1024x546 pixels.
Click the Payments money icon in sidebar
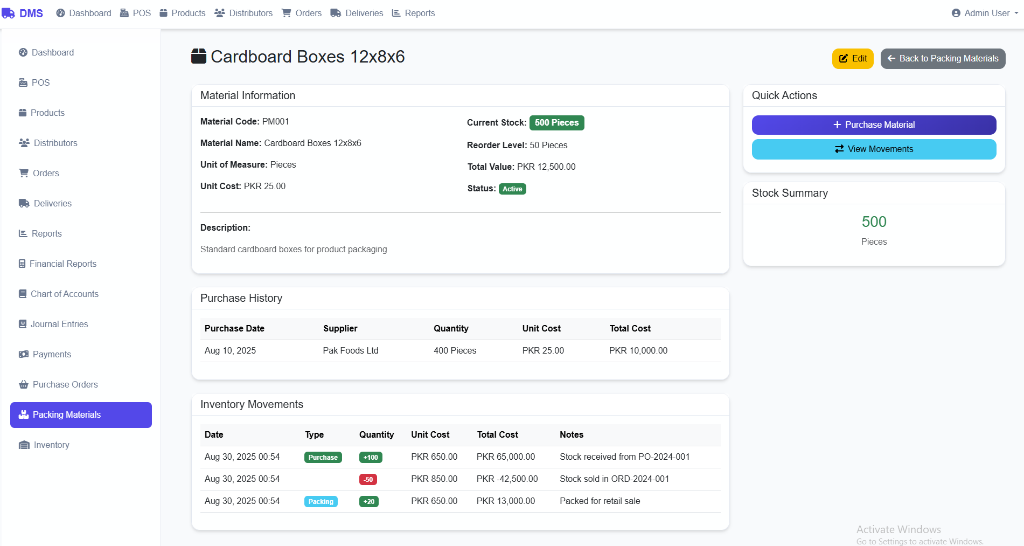24,354
